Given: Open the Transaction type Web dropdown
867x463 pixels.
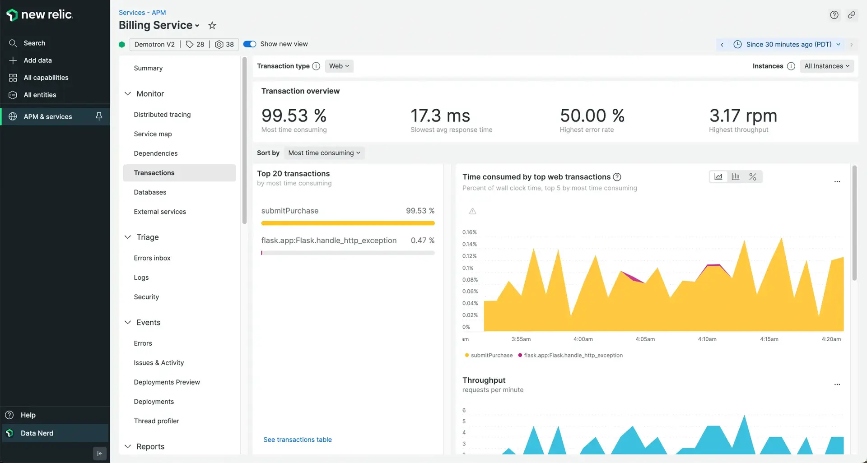Looking at the screenshot, I should (x=339, y=66).
